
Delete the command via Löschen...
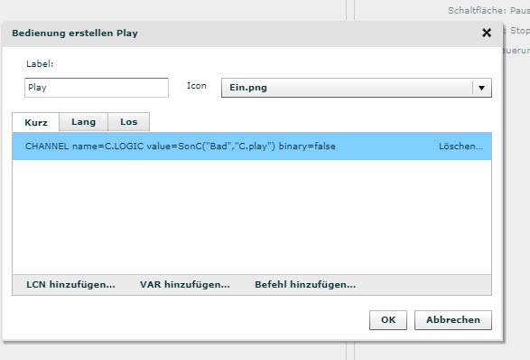click(x=460, y=147)
